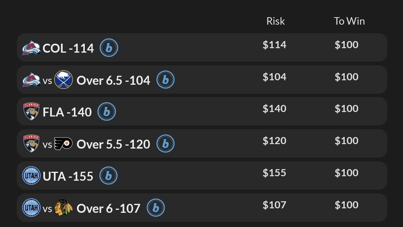Select the Over 6.5 -104 total pick

pos(113,80)
